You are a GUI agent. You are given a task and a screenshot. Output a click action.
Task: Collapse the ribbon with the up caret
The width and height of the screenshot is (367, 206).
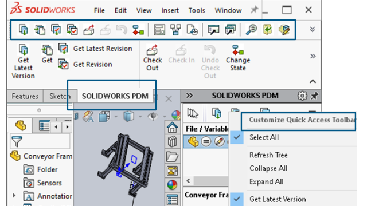tap(313, 81)
